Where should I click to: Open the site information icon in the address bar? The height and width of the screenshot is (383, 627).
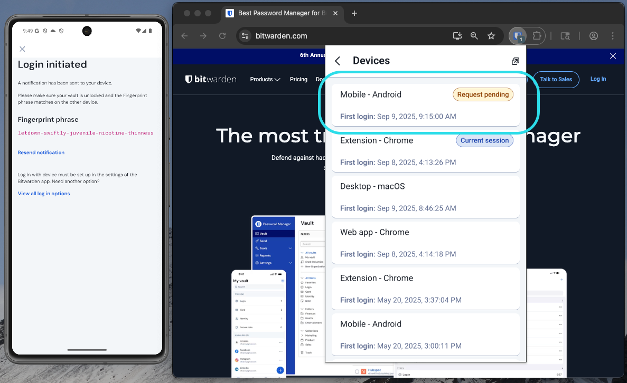click(245, 36)
